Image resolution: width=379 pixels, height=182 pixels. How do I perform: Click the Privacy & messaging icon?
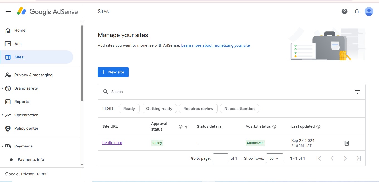(x=8, y=75)
